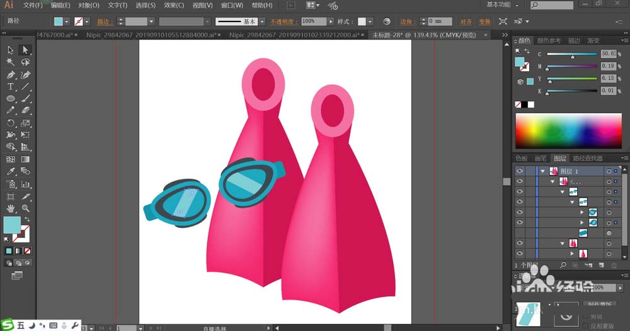
Task: Toggle visibility of the bottom fin sublayer
Action: tap(520, 254)
